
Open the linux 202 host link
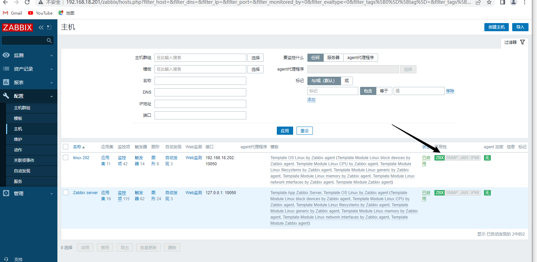coord(81,158)
